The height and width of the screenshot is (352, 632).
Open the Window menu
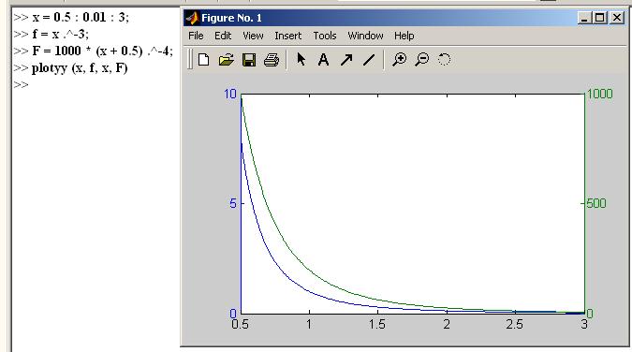pyautogui.click(x=365, y=36)
